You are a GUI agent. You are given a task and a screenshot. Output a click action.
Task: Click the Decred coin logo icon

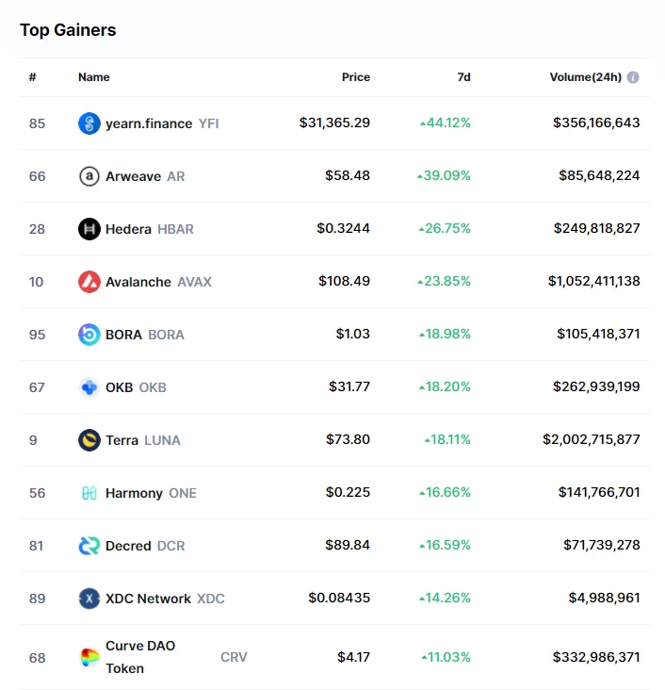[89, 546]
